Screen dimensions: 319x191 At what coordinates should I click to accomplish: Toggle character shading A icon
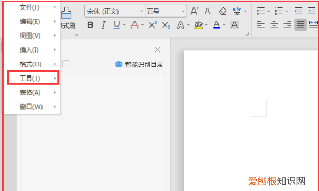(x=234, y=25)
